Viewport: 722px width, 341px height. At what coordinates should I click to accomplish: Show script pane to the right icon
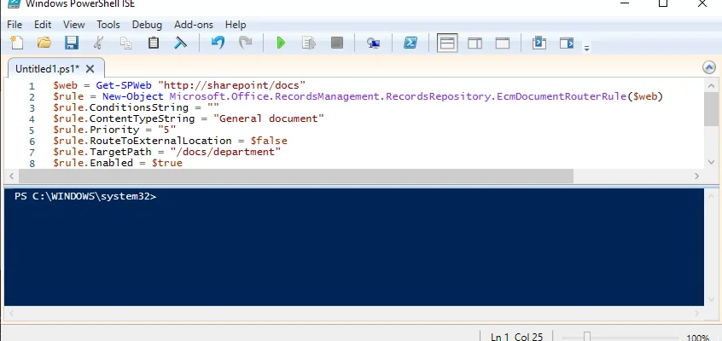click(475, 43)
